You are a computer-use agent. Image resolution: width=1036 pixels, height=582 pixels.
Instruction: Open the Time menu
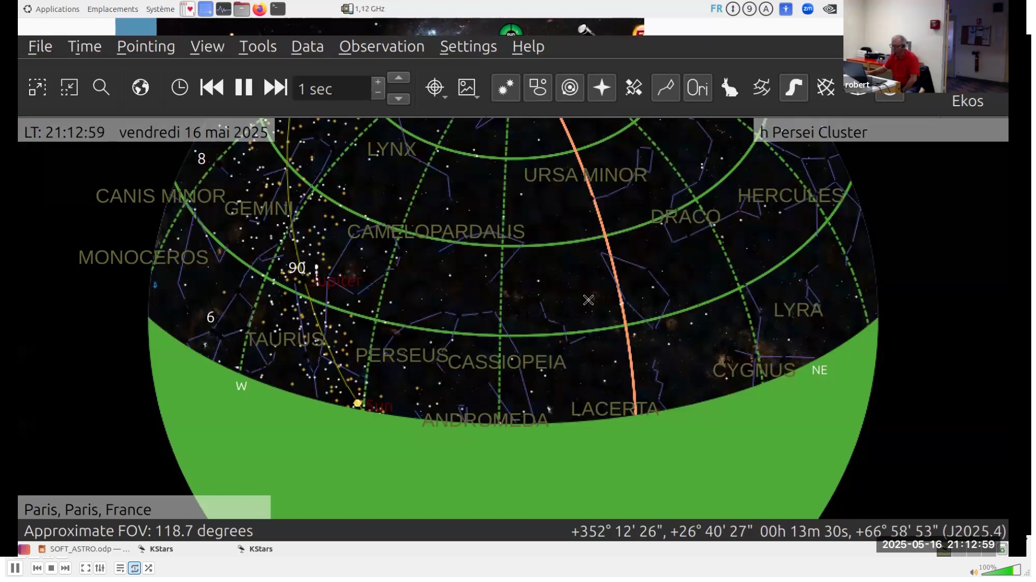pyautogui.click(x=85, y=47)
